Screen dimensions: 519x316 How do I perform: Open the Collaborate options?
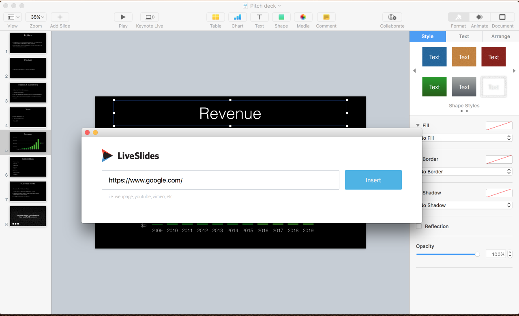click(x=392, y=17)
